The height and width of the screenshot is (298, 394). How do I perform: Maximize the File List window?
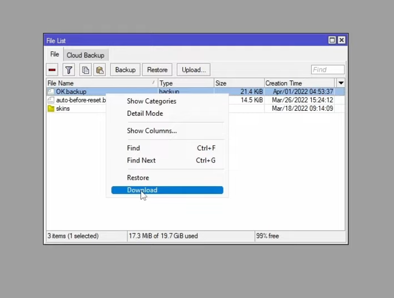coord(332,40)
